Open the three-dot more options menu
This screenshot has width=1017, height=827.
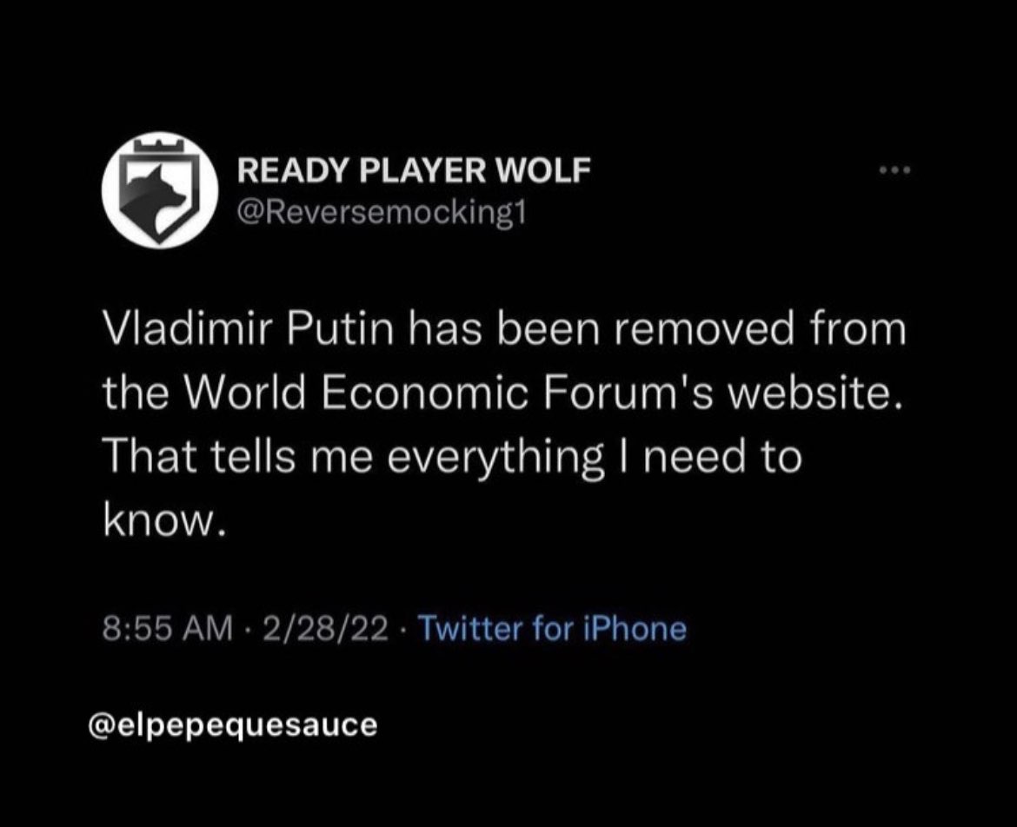tap(895, 170)
